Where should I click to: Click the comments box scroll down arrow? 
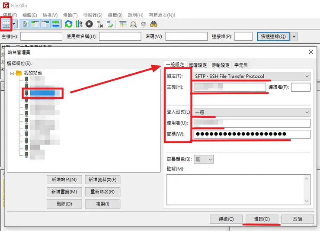306,201
